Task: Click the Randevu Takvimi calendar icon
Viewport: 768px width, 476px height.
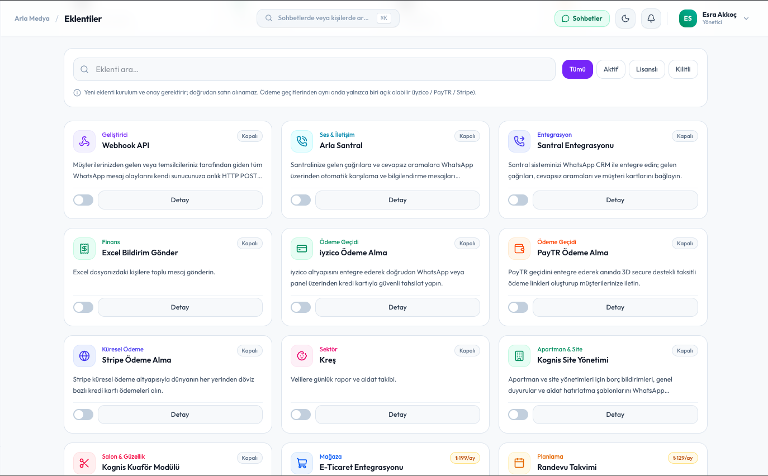Action: click(x=519, y=463)
